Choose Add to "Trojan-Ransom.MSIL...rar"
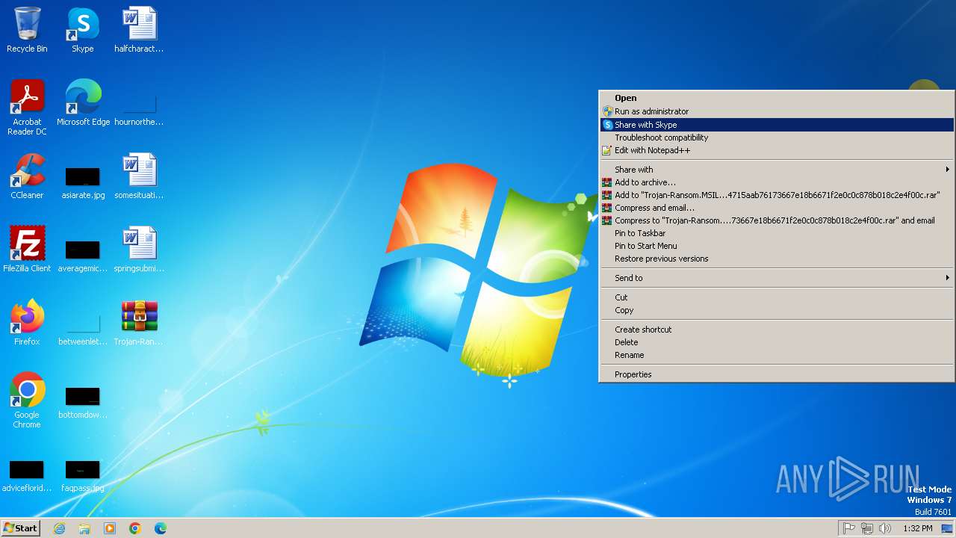Screen dimensions: 956x538 (x=777, y=195)
